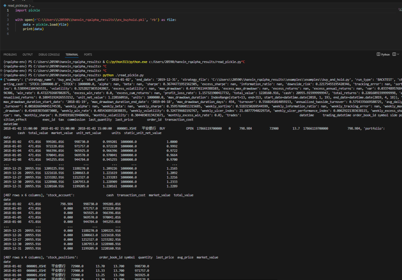Screen dimensions: 402x280
Task: Click line number 3 in the gutter
Action: [8, 20]
